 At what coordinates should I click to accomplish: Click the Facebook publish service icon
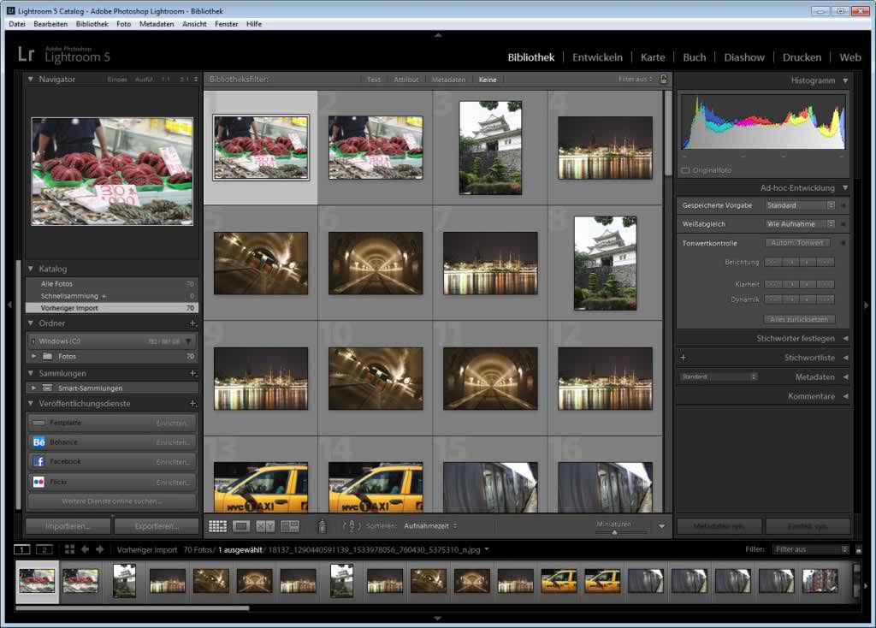[38, 462]
